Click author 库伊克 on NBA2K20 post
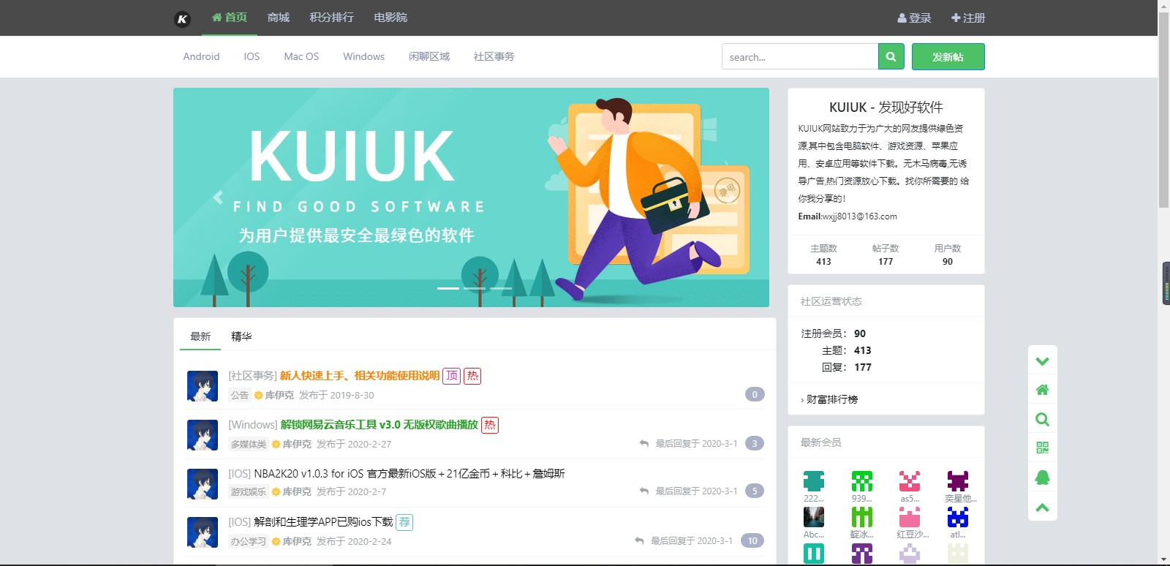The image size is (1170, 566). click(297, 492)
